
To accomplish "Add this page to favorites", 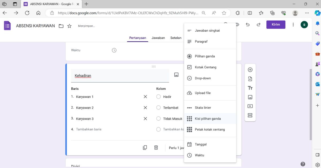I will pyautogui.click(x=224, y=13).
